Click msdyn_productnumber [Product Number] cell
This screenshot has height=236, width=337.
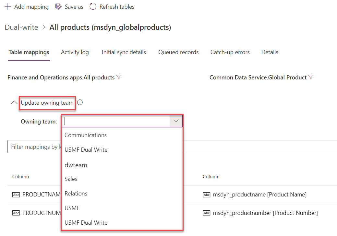click(x=265, y=213)
